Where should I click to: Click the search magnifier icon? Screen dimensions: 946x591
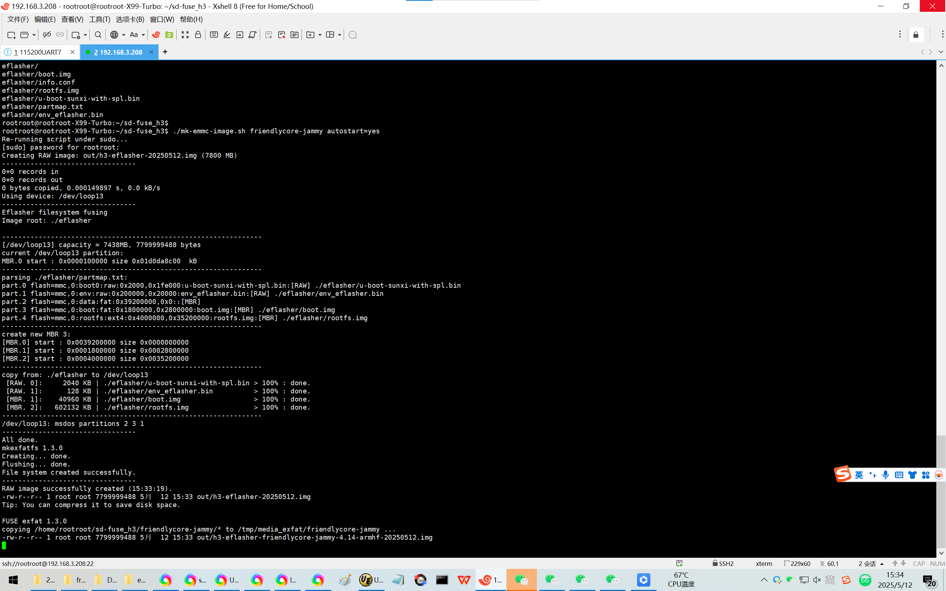pos(98,35)
